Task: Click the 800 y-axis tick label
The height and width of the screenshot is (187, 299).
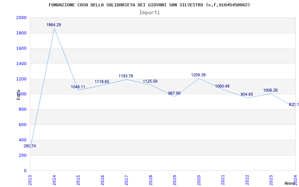Action: 22,110
